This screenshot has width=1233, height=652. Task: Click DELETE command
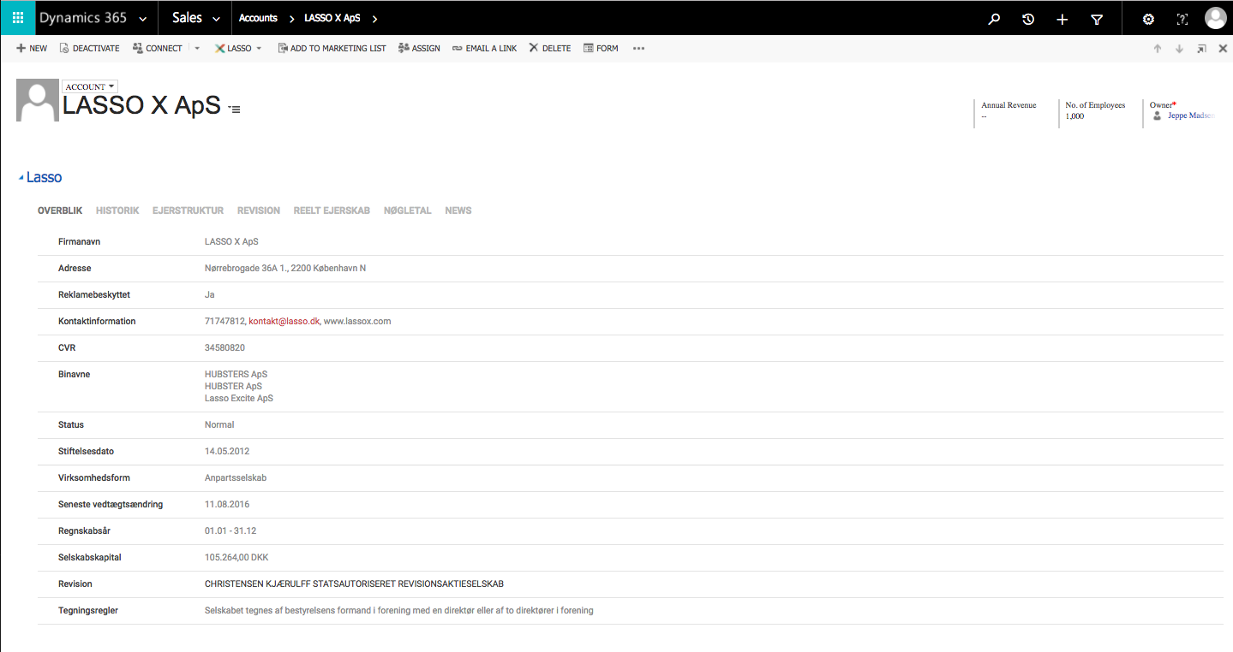click(x=549, y=49)
